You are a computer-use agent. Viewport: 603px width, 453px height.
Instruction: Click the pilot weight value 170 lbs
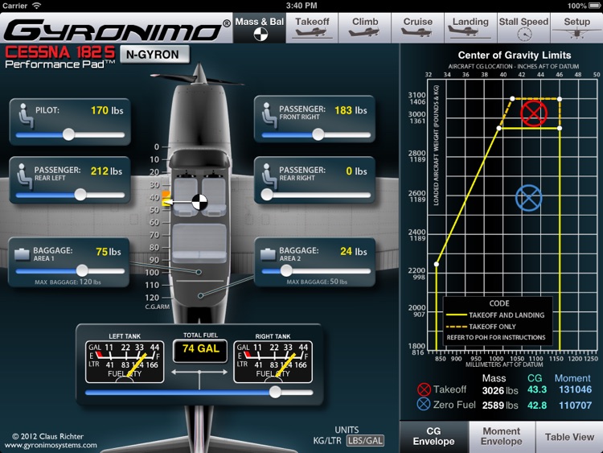click(107, 110)
